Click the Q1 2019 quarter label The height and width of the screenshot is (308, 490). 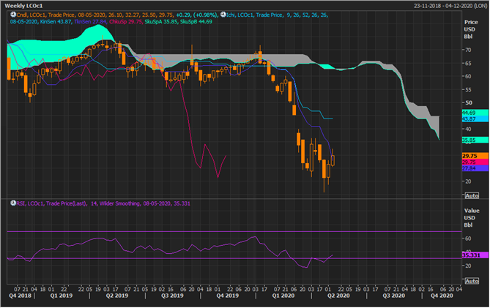(62, 296)
